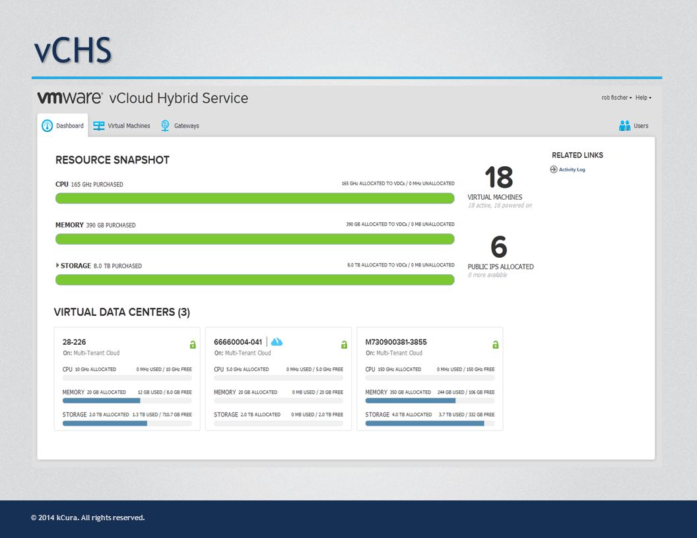Click the Activity Log arrow icon

553,169
